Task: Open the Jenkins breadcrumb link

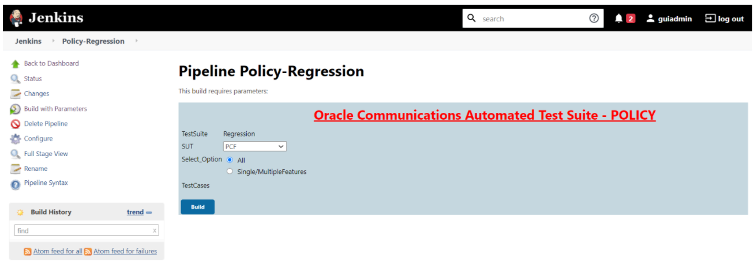Action: pos(28,41)
